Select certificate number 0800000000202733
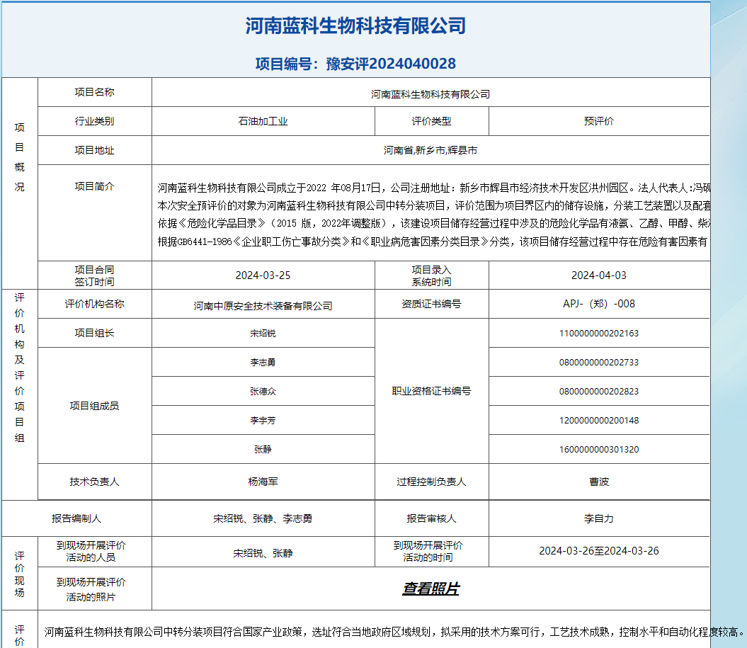The height and width of the screenshot is (648, 747). point(599,363)
